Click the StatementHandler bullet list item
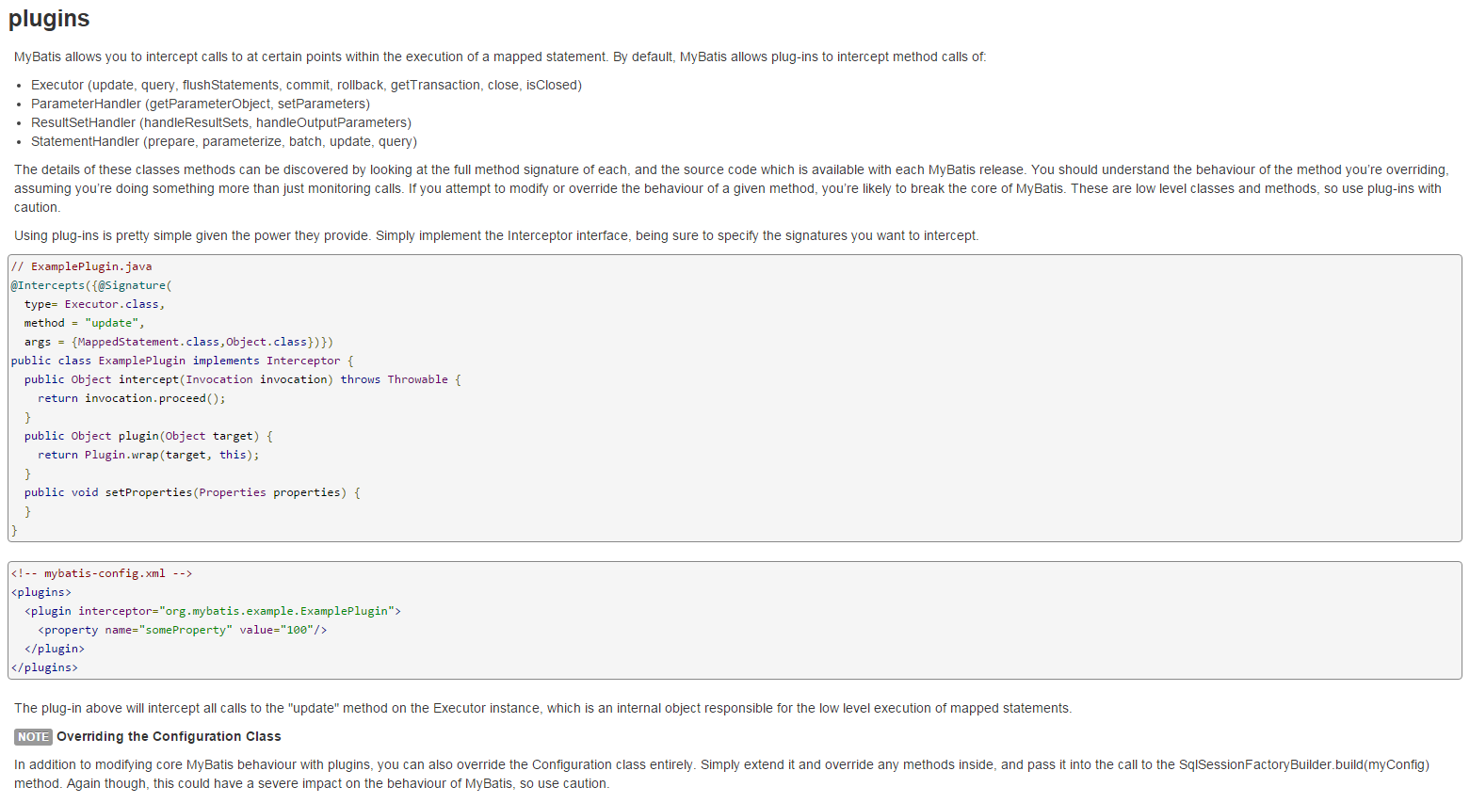Screen dimensions: 1470x803 click(223, 142)
